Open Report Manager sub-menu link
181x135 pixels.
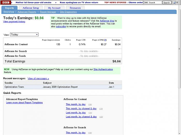(48, 12)
